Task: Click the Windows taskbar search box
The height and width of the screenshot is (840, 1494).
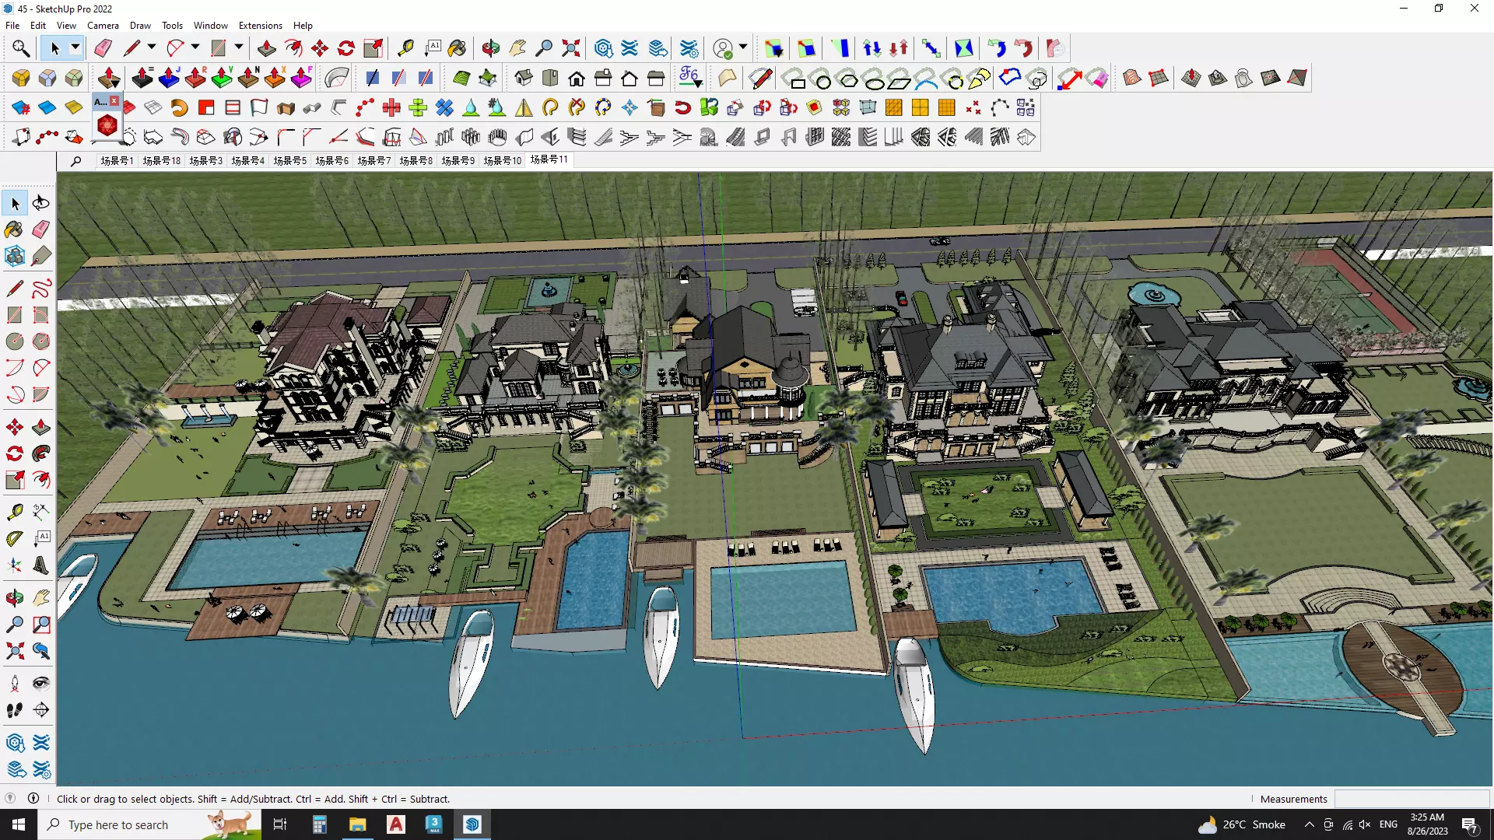Action: pyautogui.click(x=149, y=824)
